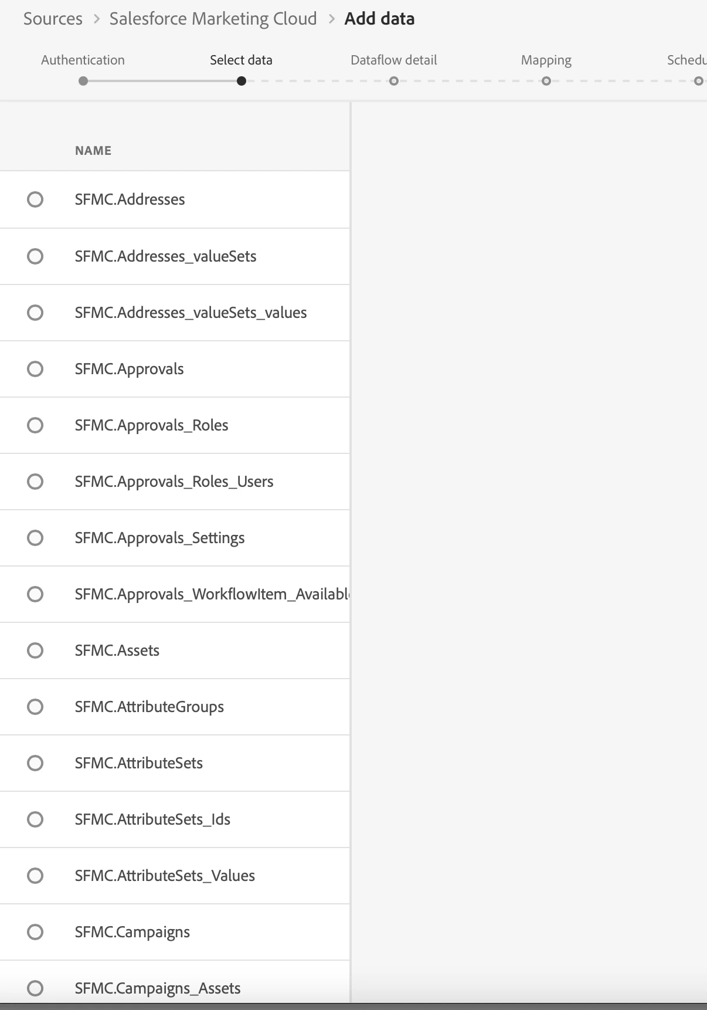Click the Dataflow detail step circle marker
707x1010 pixels.
[x=394, y=81]
